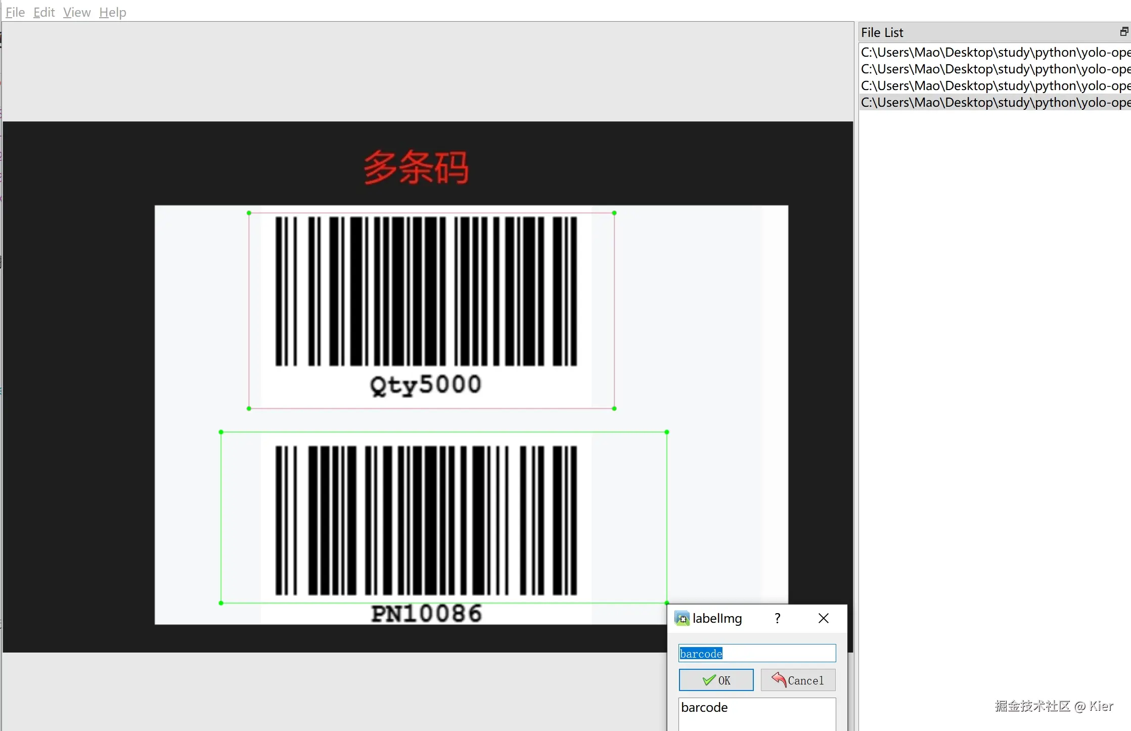The image size is (1131, 731).
Task: Click top-right vertex of Qty5000 bounding box
Action: [614, 213]
